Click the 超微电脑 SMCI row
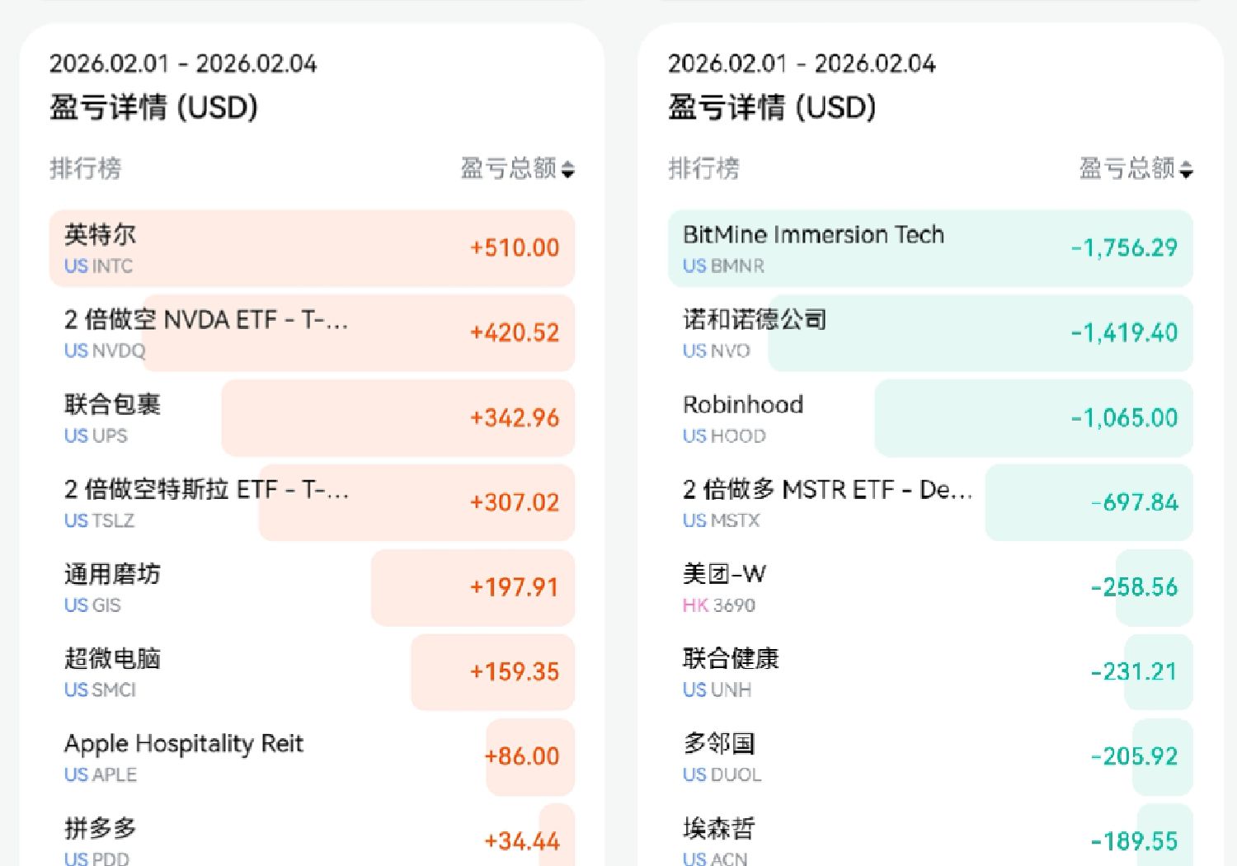Screen dimensions: 1237x866 [x=312, y=672]
